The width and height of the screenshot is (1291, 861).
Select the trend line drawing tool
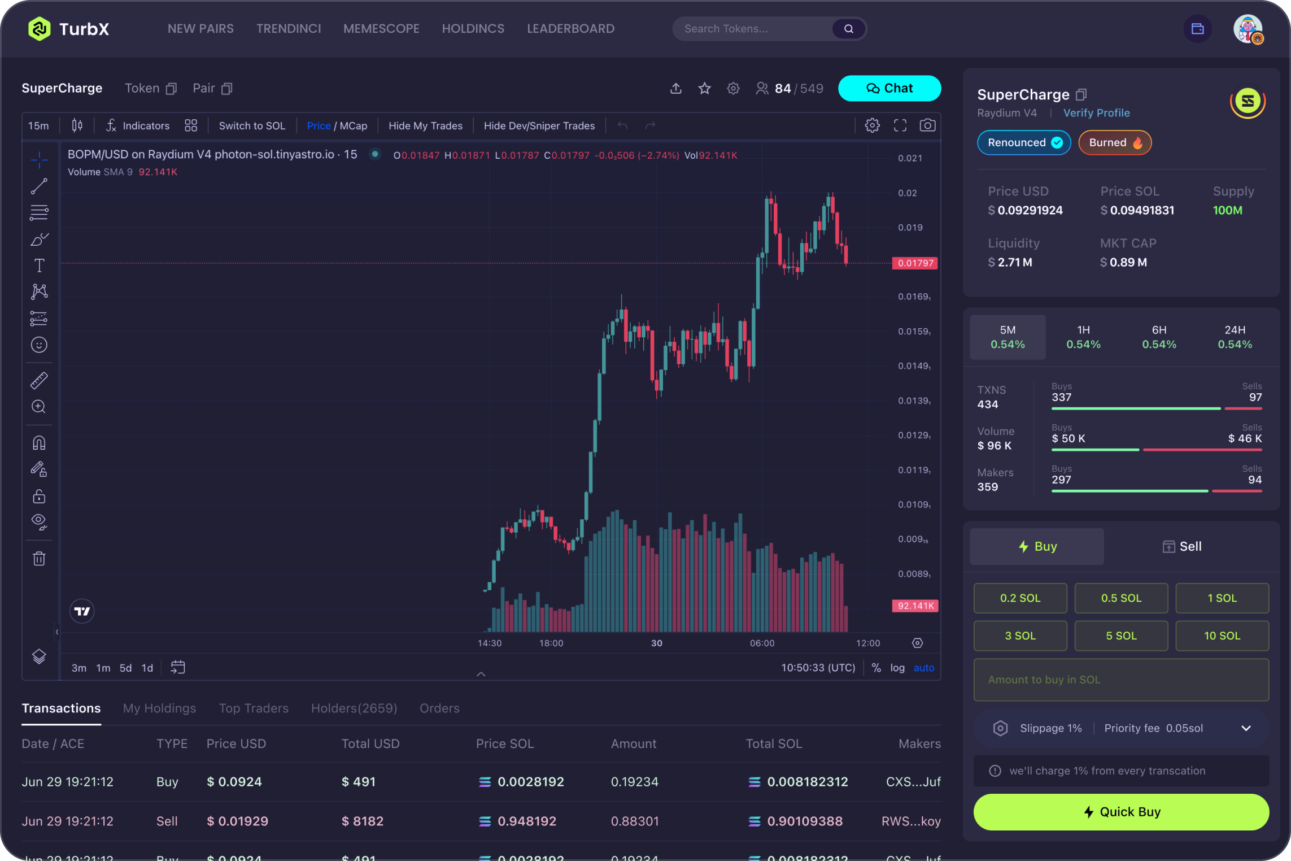[x=39, y=186]
